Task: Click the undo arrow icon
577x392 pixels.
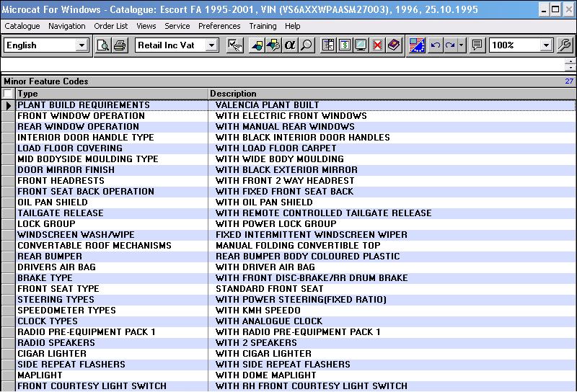Action: point(435,45)
